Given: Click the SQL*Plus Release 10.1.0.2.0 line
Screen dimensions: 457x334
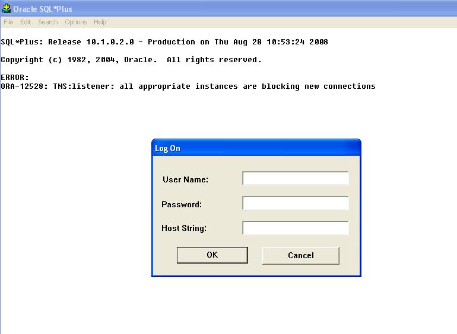Looking at the screenshot, I should click(x=164, y=42).
